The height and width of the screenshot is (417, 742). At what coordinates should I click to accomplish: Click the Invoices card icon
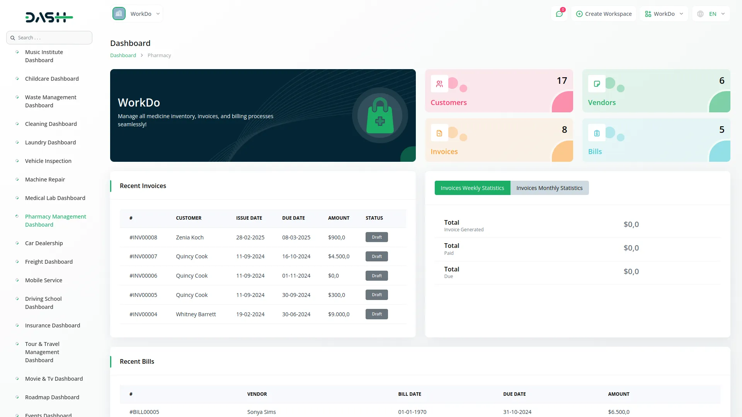[x=439, y=132]
